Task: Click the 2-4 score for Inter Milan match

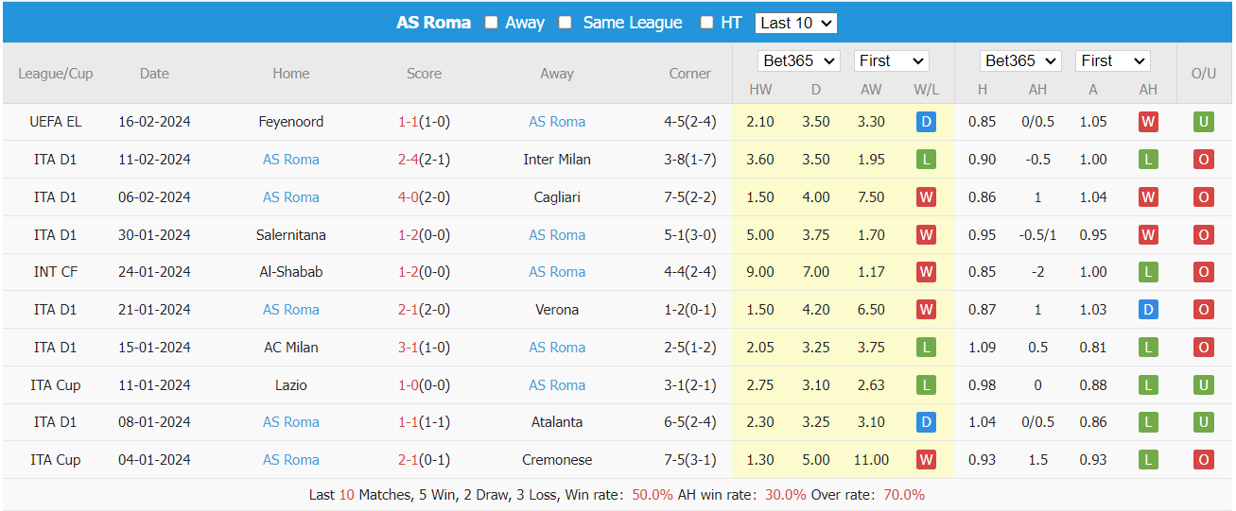Action: coord(408,160)
